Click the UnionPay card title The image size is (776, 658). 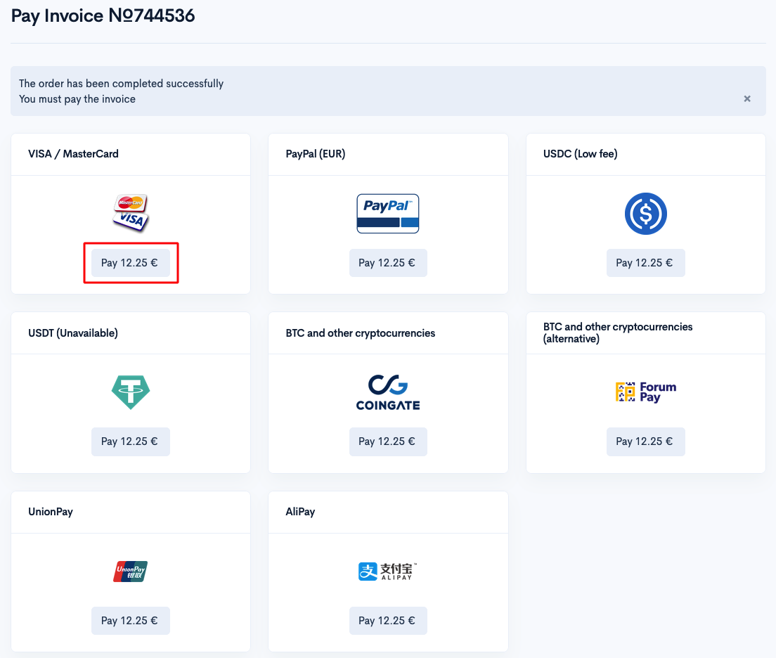coord(51,512)
